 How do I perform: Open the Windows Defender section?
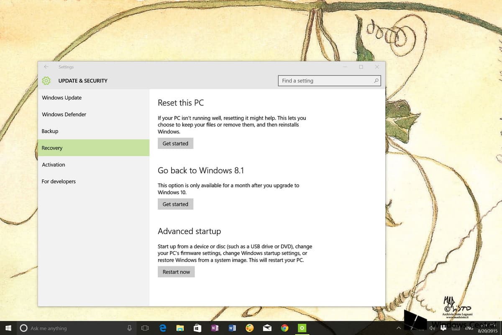[x=64, y=114]
